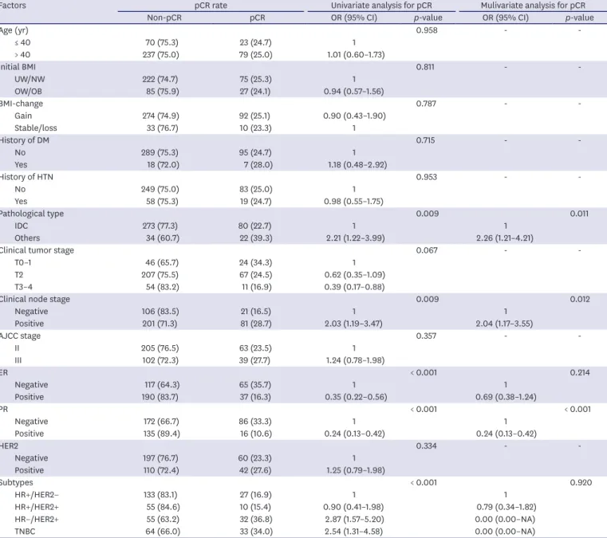Click the "IDC" row label
The width and height of the screenshot is (607, 538).
click(22, 226)
